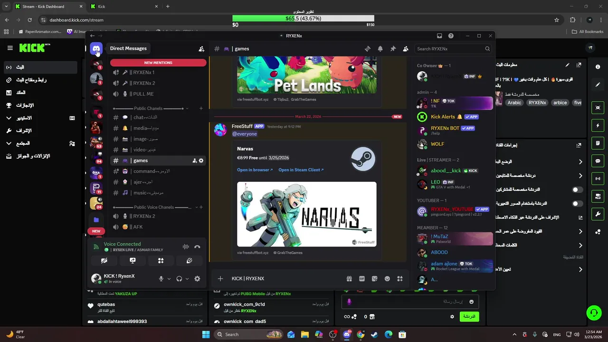Open the Steam icon in Windows taskbar
This screenshot has height=342, width=608.
point(374,334)
